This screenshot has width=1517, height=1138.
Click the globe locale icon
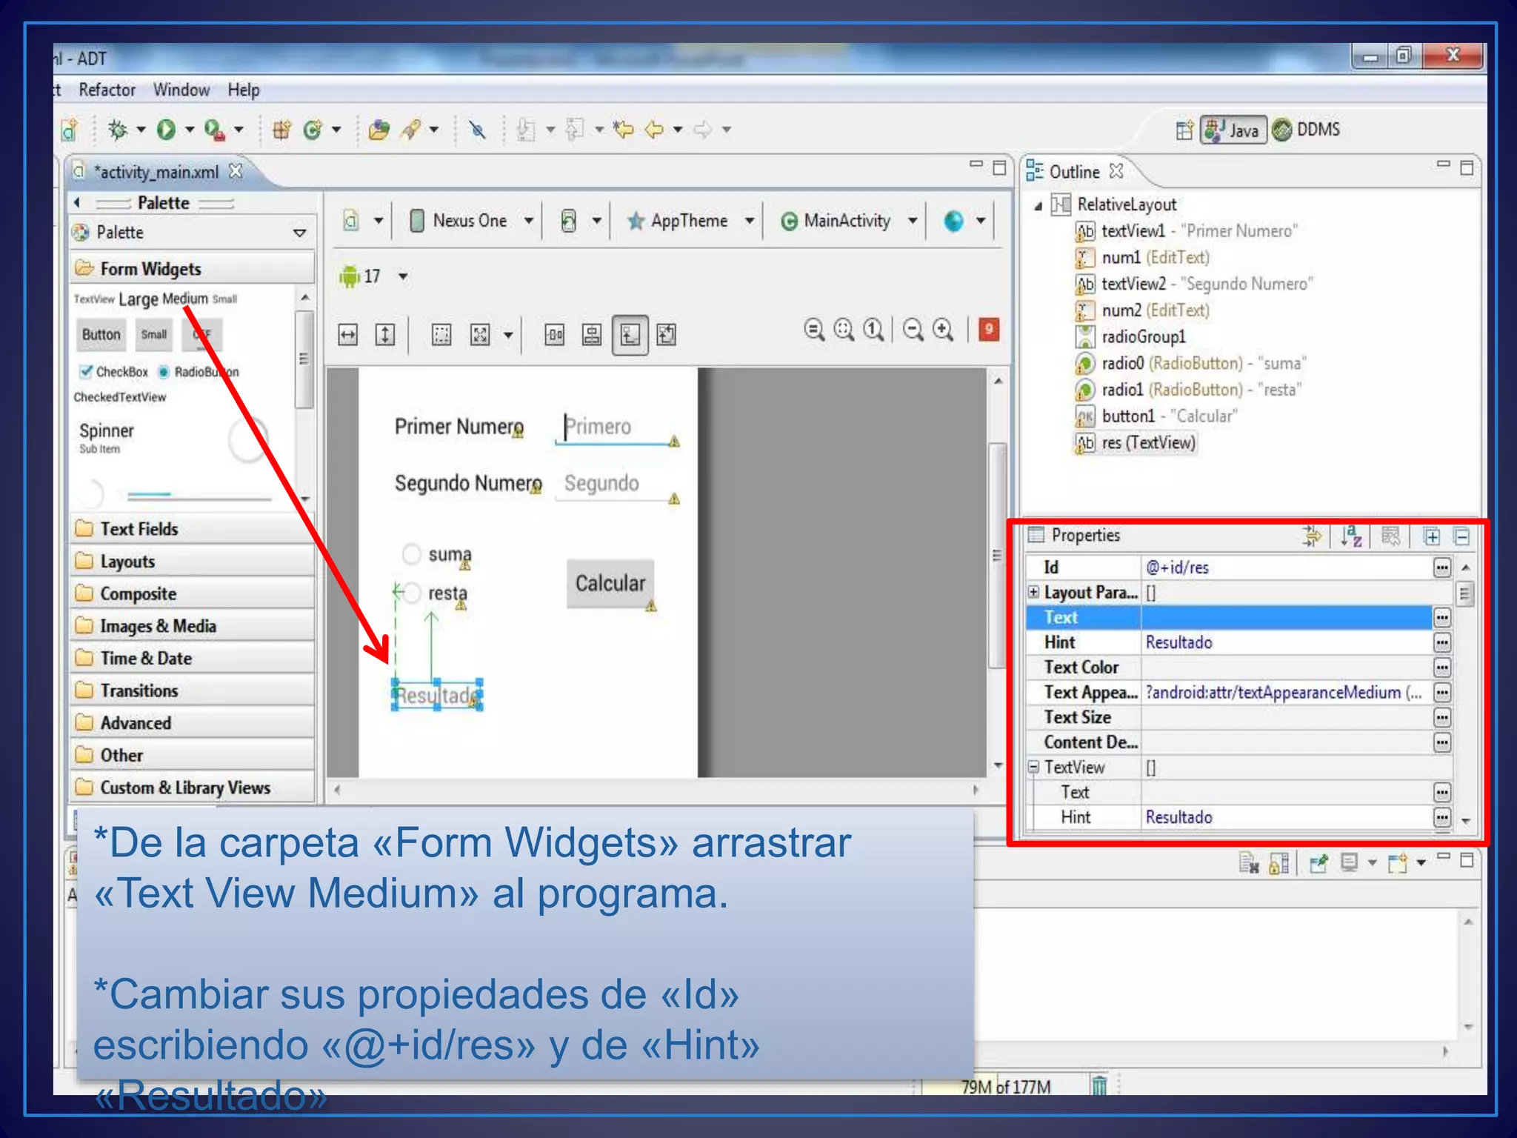(954, 221)
